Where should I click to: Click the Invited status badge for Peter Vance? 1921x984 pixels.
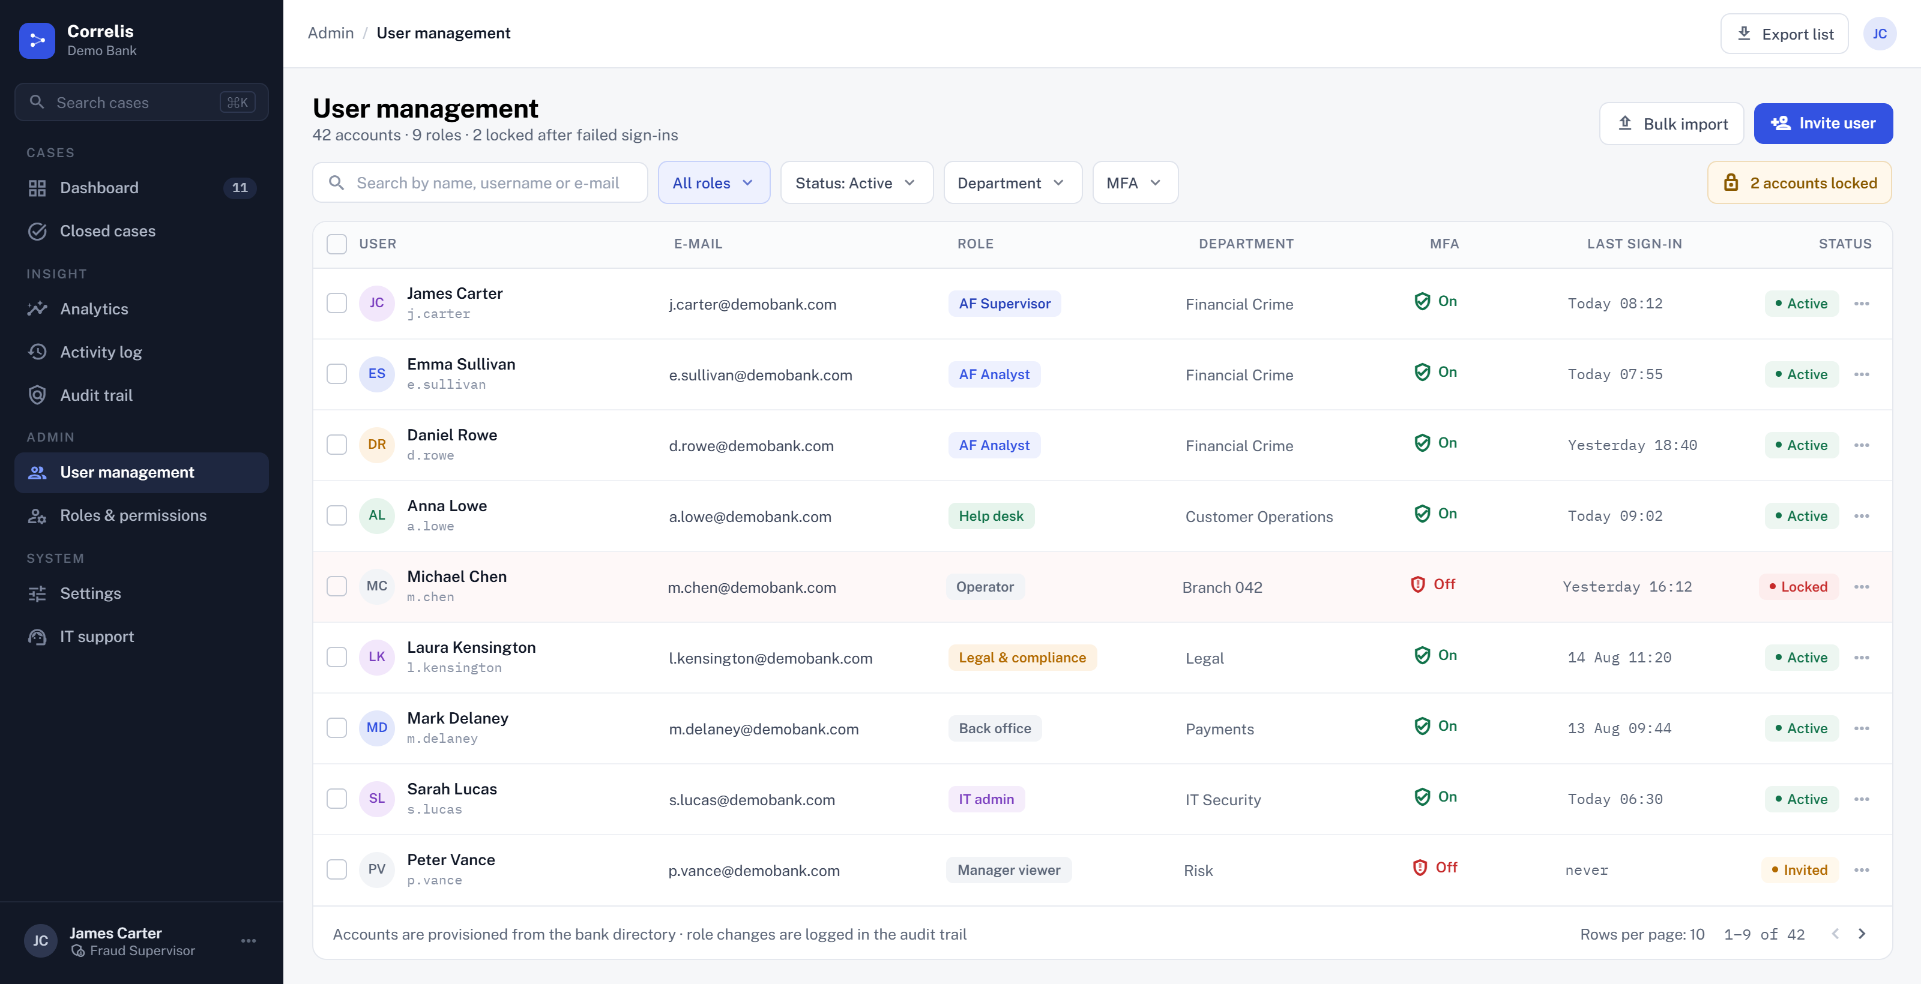1800,870
